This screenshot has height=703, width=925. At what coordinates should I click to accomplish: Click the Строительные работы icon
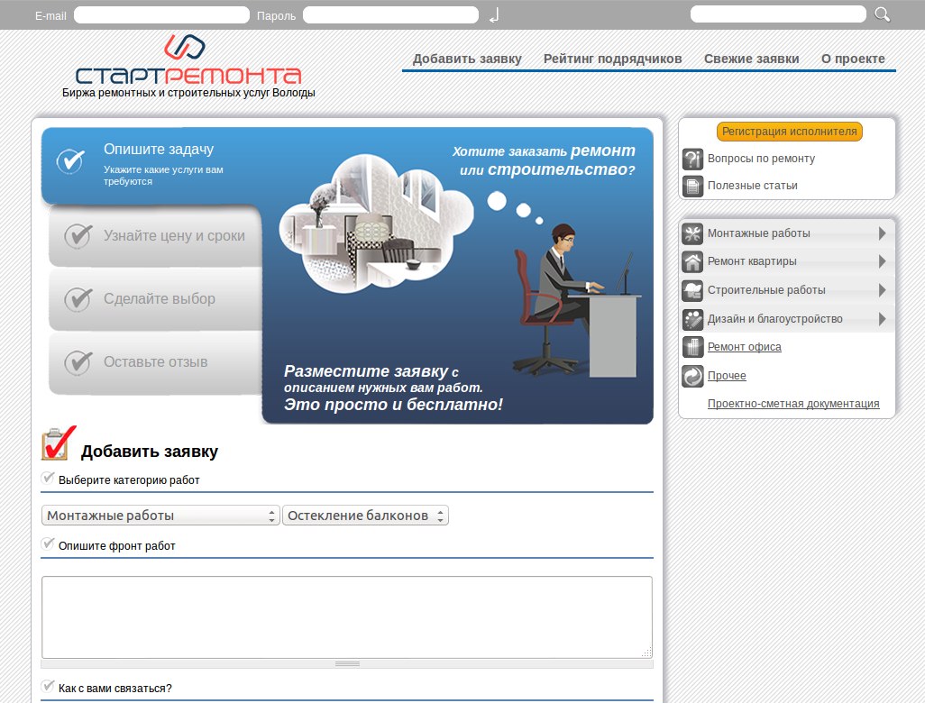coord(692,291)
